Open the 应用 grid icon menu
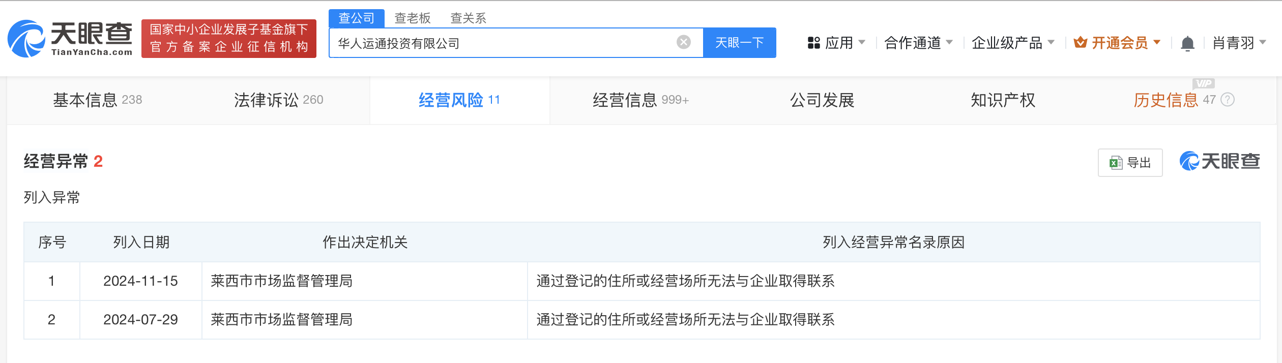This screenshot has height=363, width=1282. tap(814, 43)
